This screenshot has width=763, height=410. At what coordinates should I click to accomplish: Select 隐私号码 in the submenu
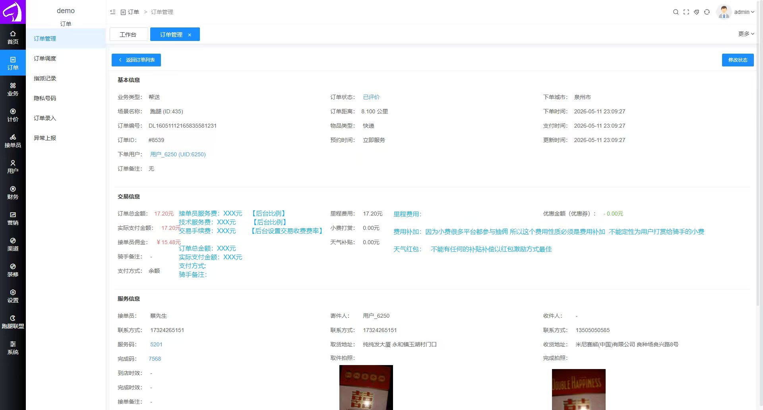pos(66,98)
